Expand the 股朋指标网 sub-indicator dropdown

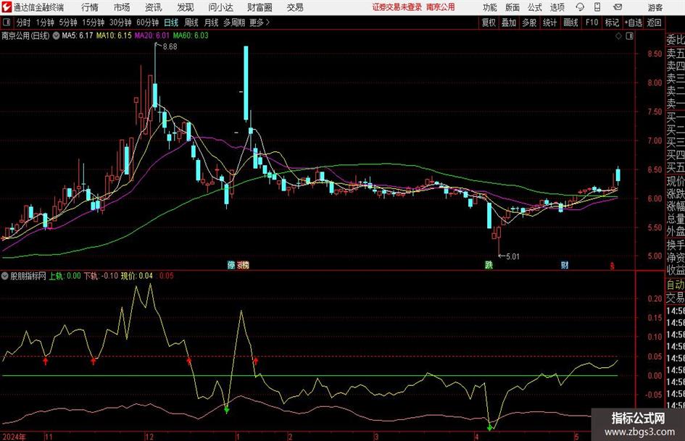(x=5, y=276)
